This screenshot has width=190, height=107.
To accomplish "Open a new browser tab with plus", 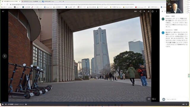I will pyautogui.click(x=63, y=1).
